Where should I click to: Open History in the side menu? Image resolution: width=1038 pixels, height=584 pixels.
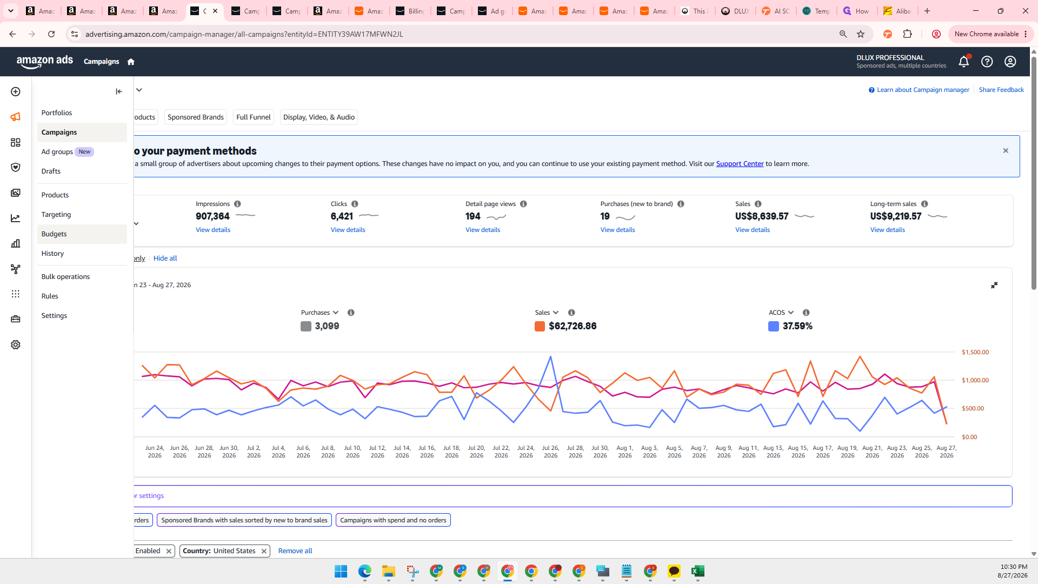(82, 254)
